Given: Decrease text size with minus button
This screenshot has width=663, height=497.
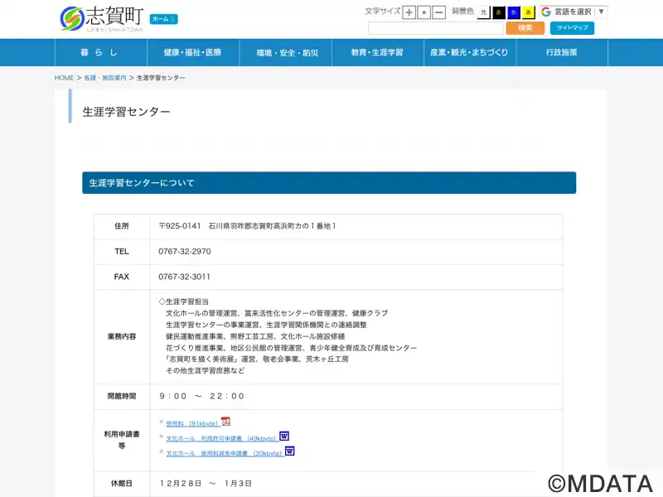Looking at the screenshot, I should [439, 12].
